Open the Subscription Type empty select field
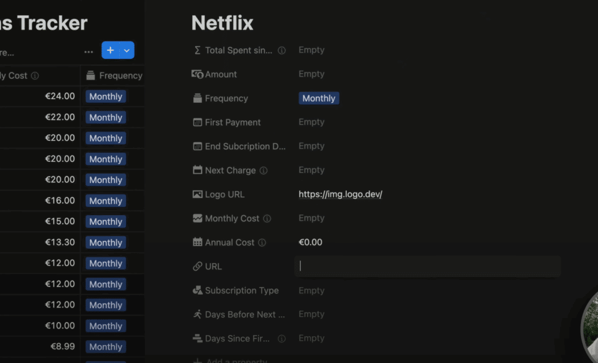 point(311,291)
